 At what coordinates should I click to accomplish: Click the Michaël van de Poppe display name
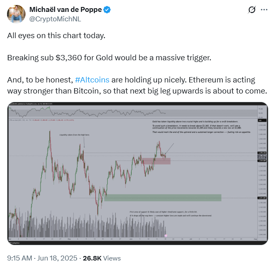pyautogui.click(x=65, y=9)
